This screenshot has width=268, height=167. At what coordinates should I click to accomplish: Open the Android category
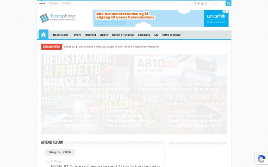click(x=90, y=35)
